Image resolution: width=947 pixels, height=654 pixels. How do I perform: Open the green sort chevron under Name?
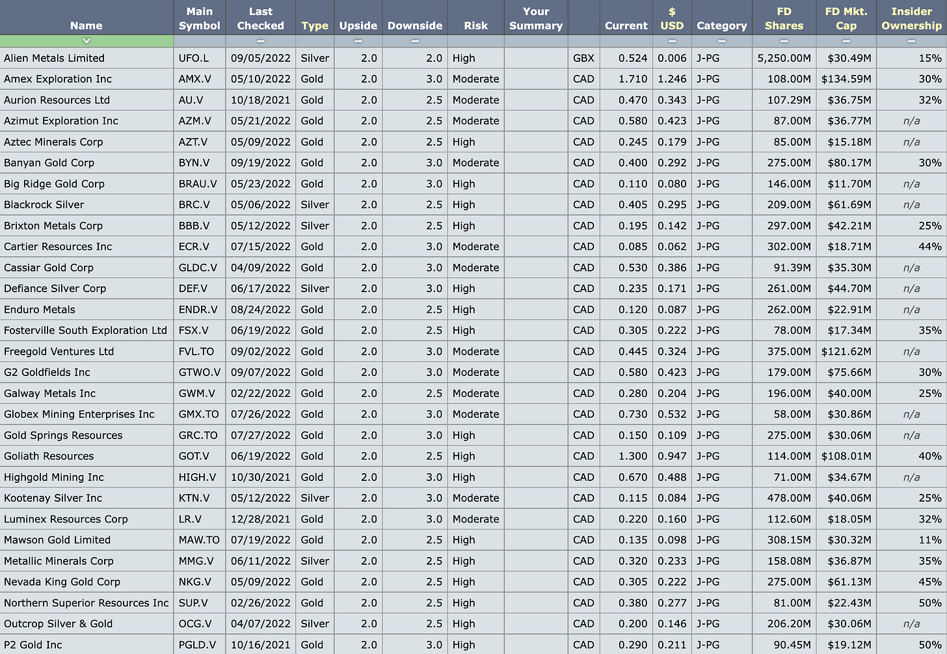(x=86, y=40)
